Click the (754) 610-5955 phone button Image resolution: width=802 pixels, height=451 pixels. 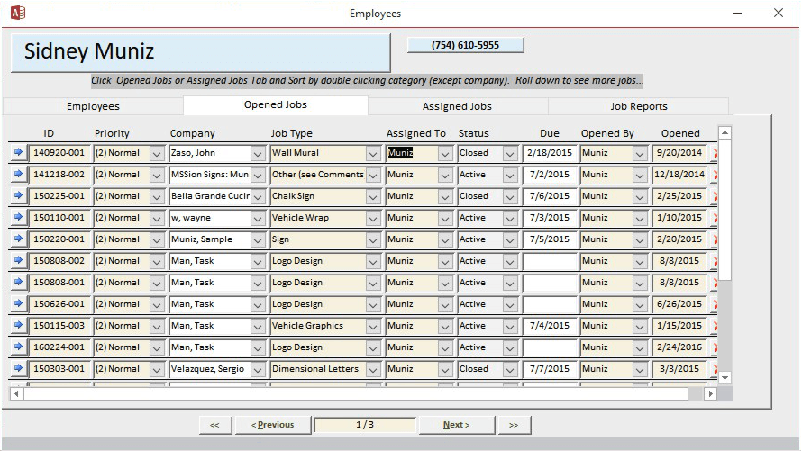coord(465,45)
